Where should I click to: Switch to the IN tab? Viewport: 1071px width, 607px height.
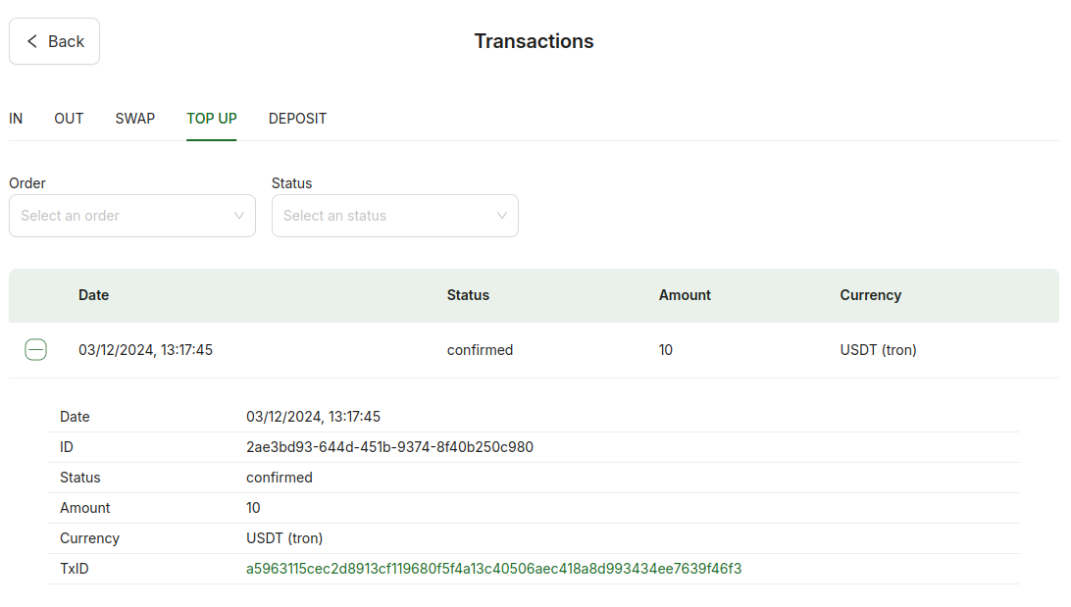(16, 119)
